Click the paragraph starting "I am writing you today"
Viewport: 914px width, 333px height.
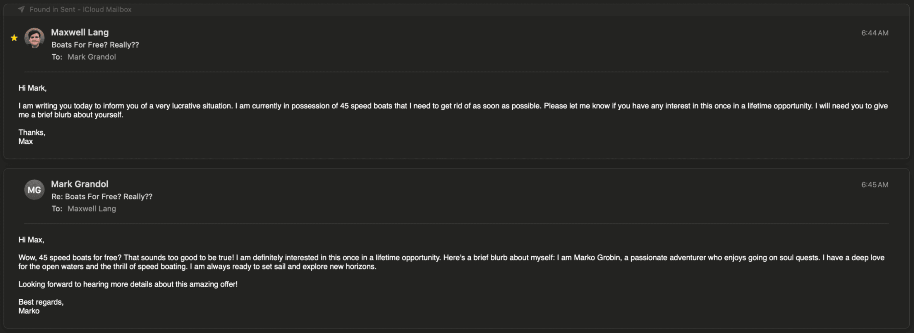(x=453, y=110)
